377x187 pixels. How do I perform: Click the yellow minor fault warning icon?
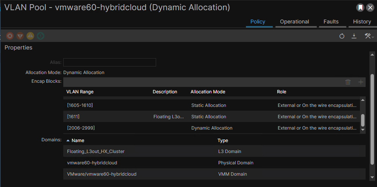[x=30, y=36]
